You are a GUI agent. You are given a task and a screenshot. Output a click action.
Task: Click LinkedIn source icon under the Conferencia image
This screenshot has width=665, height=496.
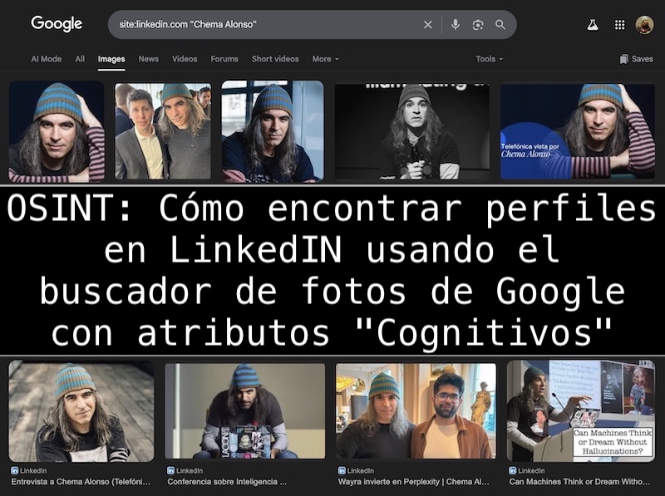point(171,470)
